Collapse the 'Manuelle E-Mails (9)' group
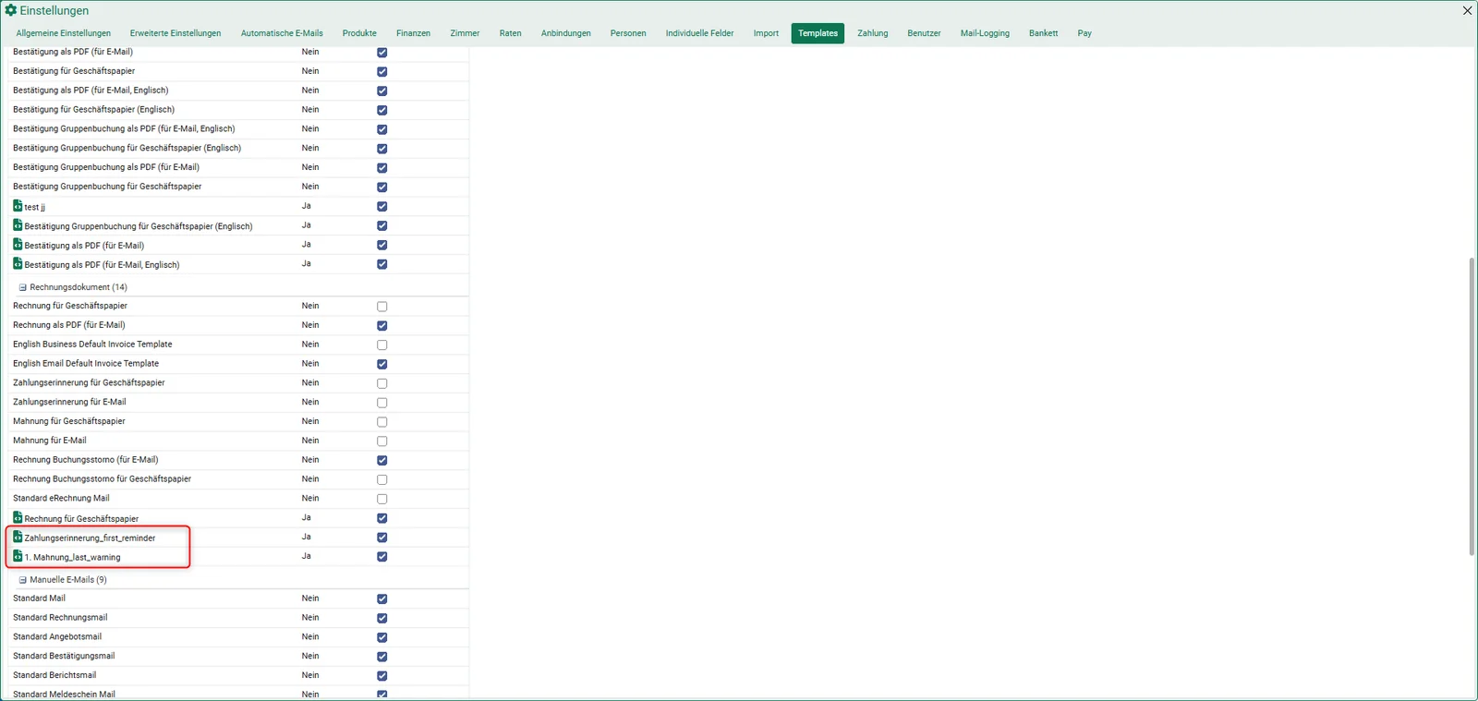This screenshot has height=701, width=1478. point(23,580)
